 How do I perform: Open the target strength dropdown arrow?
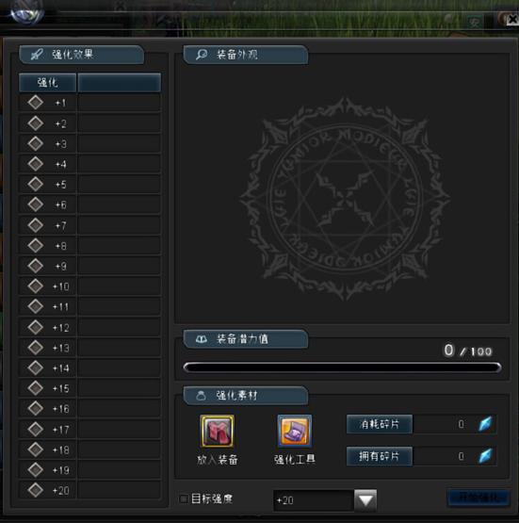pyautogui.click(x=365, y=500)
